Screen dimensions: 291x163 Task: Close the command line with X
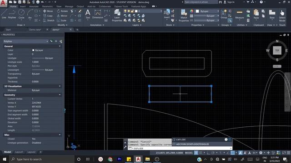coord(125,143)
